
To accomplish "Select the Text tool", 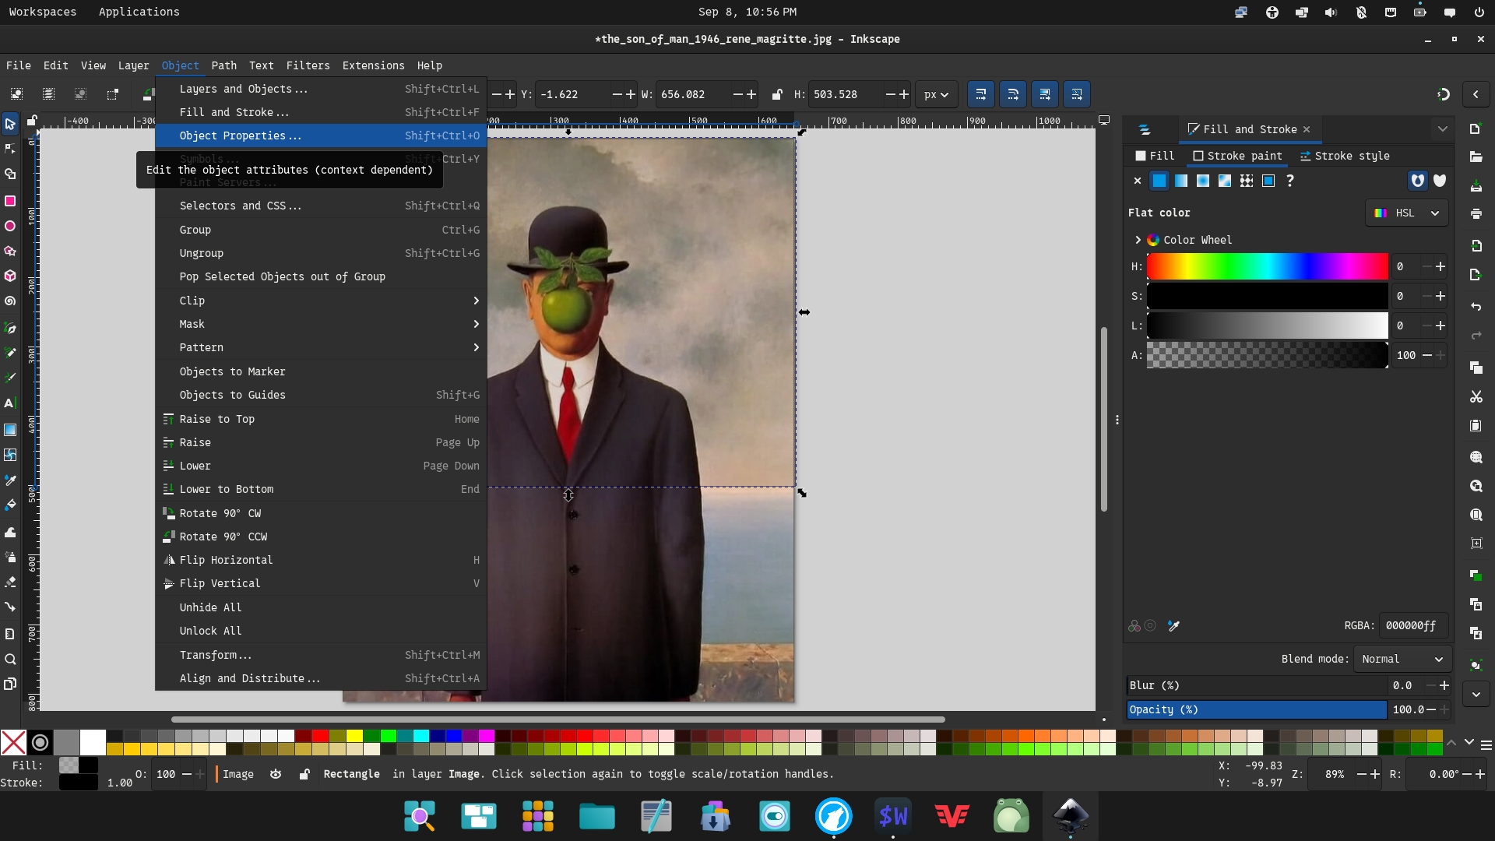I will [x=10, y=403].
